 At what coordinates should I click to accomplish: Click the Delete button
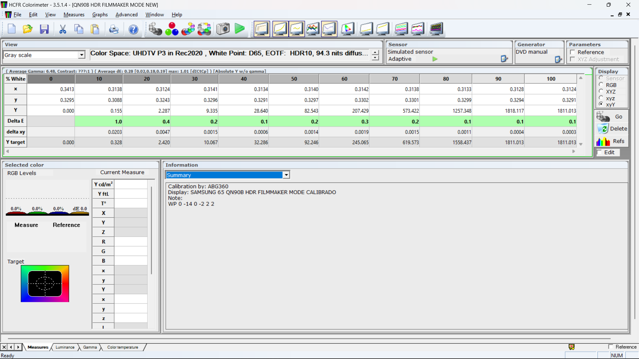click(612, 129)
